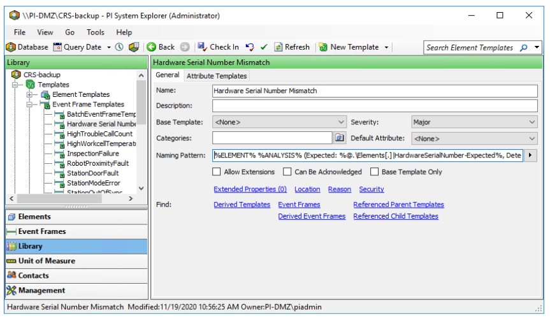Click the library book icon in toolbar
Screen dimensions: 550x320
(x=134, y=47)
